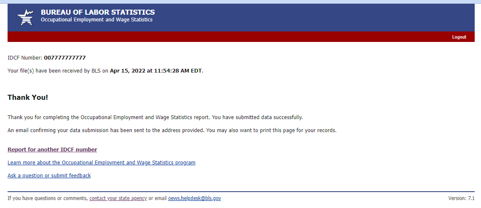Click the "IDCF Number:" label

25,58
